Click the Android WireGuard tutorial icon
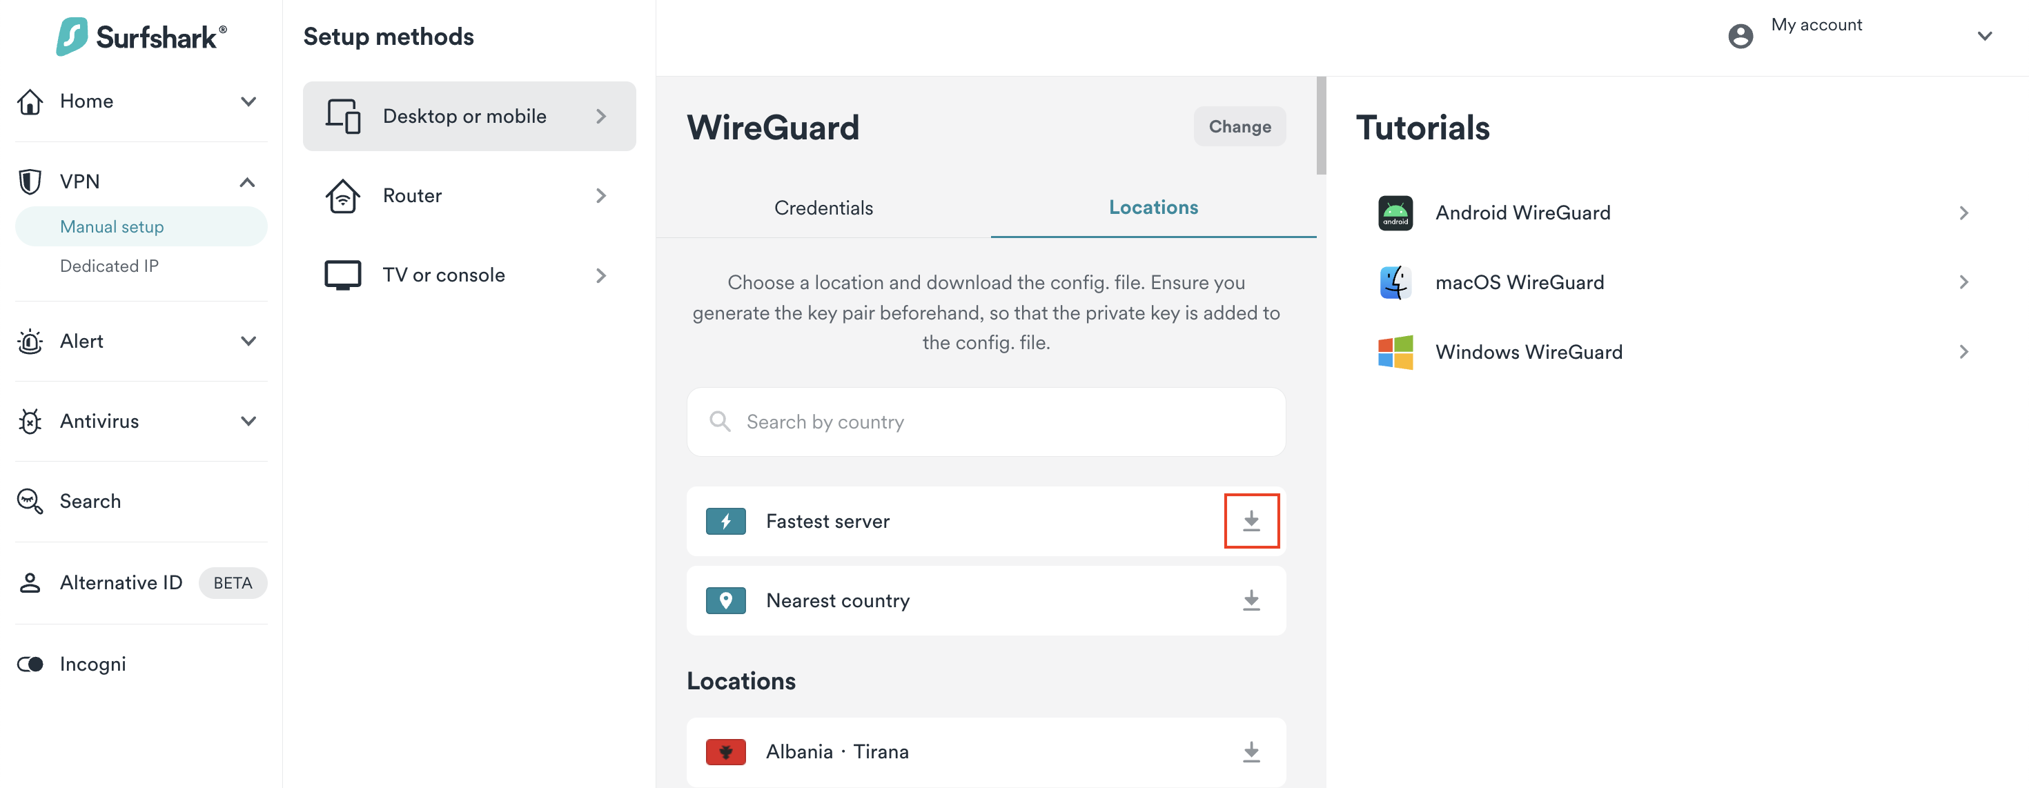 tap(1395, 213)
